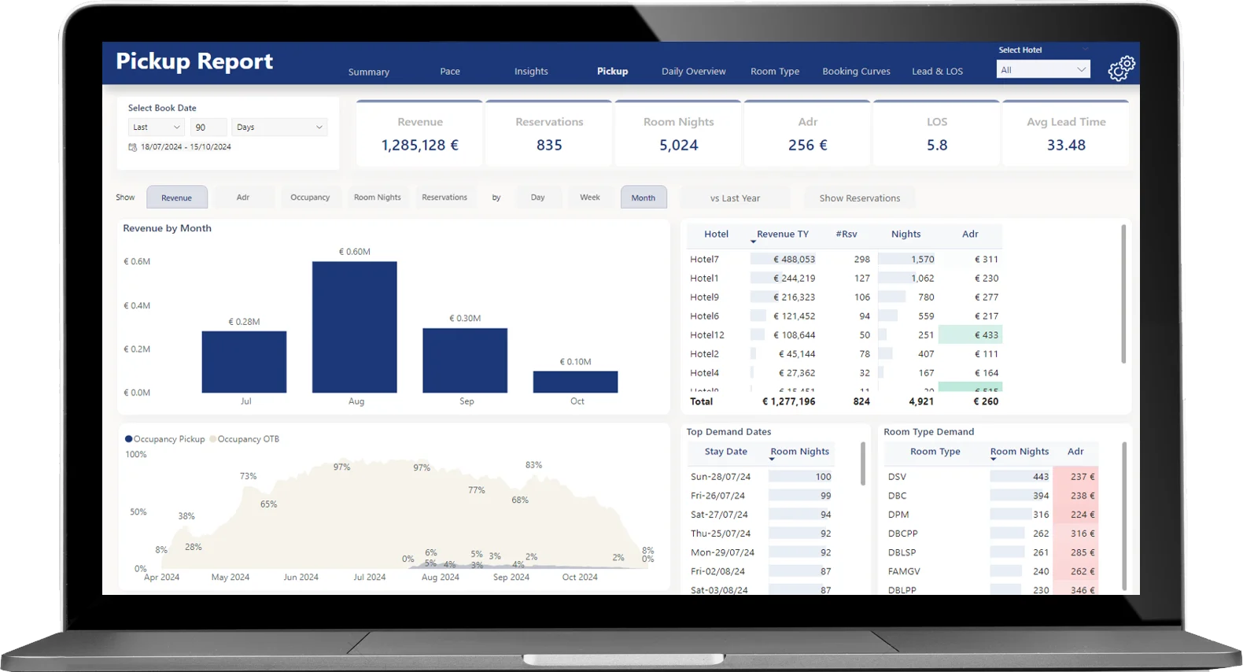Click the 90 days number field

point(208,127)
